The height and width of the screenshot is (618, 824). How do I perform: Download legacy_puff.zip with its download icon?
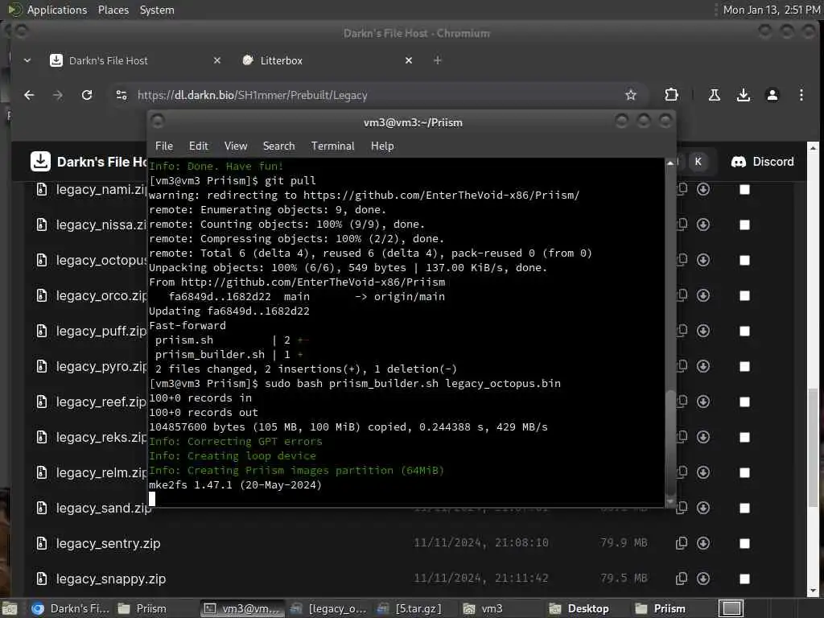pyautogui.click(x=703, y=331)
